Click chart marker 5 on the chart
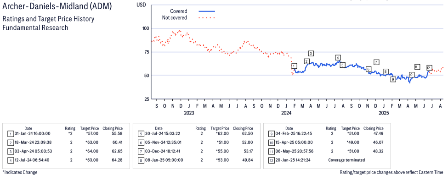The width and height of the screenshot is (448, 175). pos(343,65)
